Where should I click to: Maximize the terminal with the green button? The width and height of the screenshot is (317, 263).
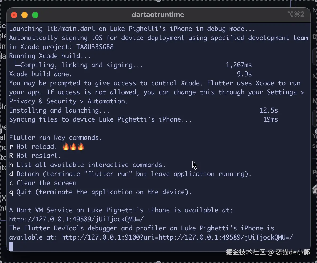click(35, 15)
